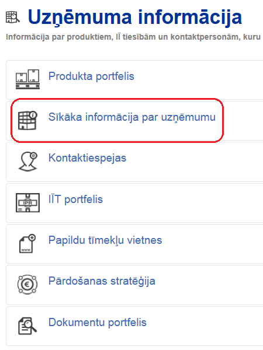Click the Produkta portfelis boxes-on-pallet icon

[27, 79]
